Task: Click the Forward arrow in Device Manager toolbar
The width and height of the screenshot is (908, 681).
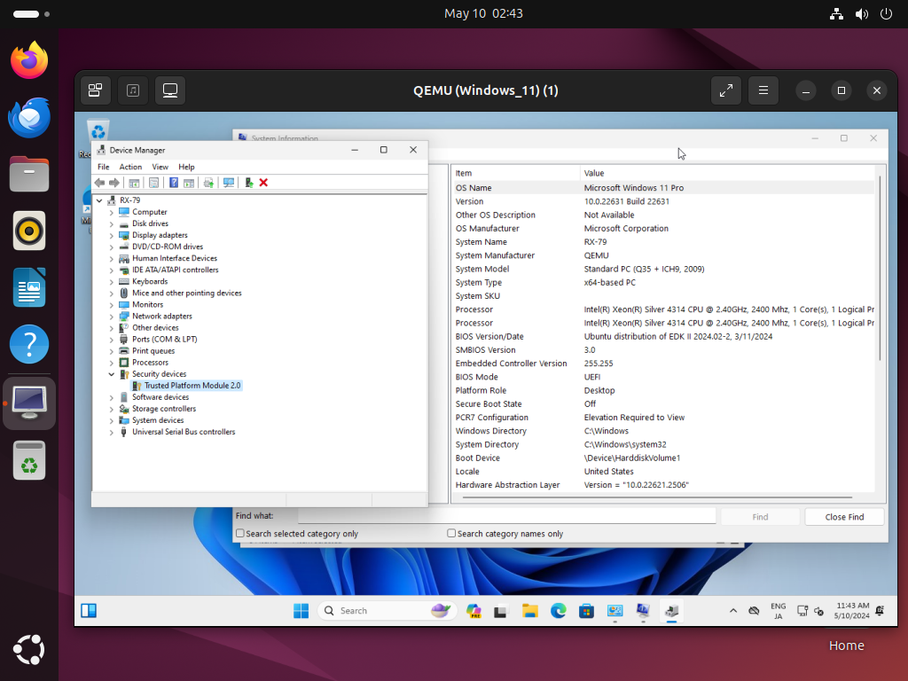Action: click(x=114, y=183)
